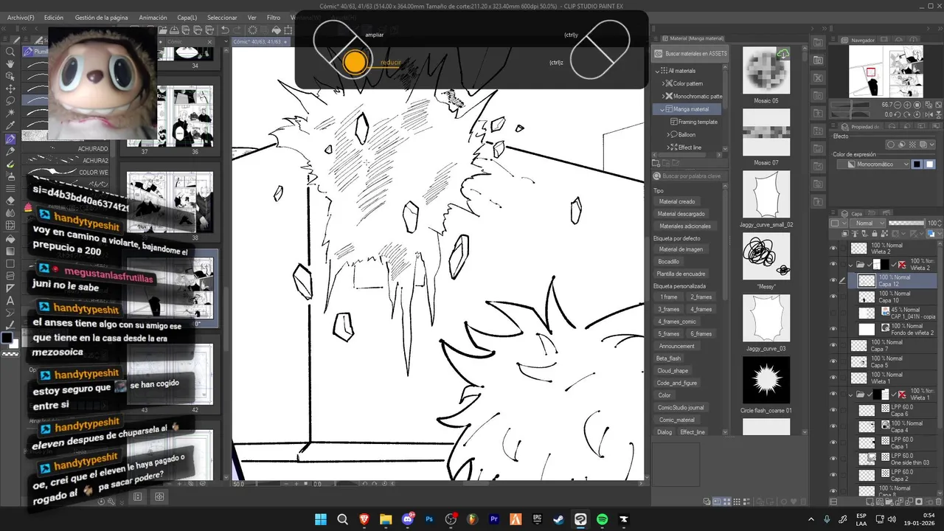The image size is (944, 531).
Task: Collapse the Viñeta 2 layer folder
Action: coord(850,264)
